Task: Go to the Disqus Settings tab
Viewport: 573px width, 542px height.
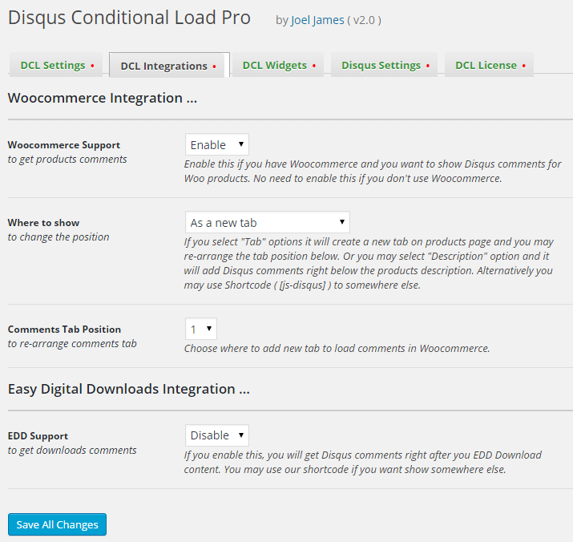Action: point(384,65)
